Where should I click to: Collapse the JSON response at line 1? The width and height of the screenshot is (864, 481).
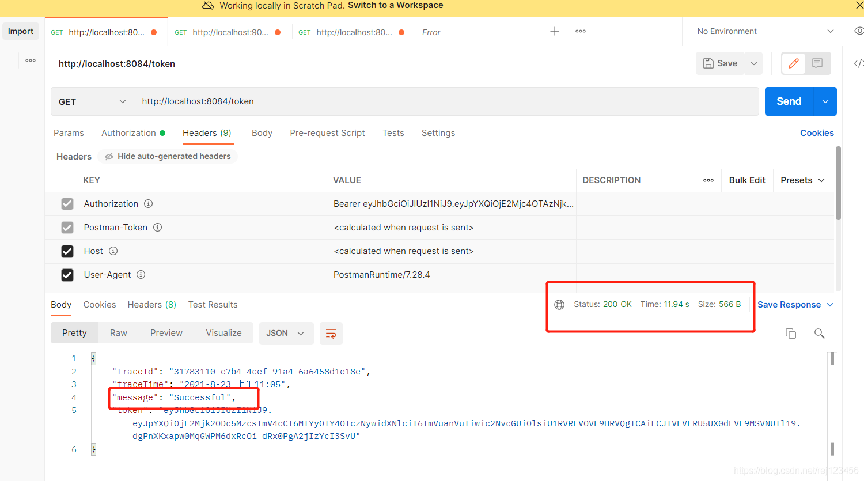93,358
